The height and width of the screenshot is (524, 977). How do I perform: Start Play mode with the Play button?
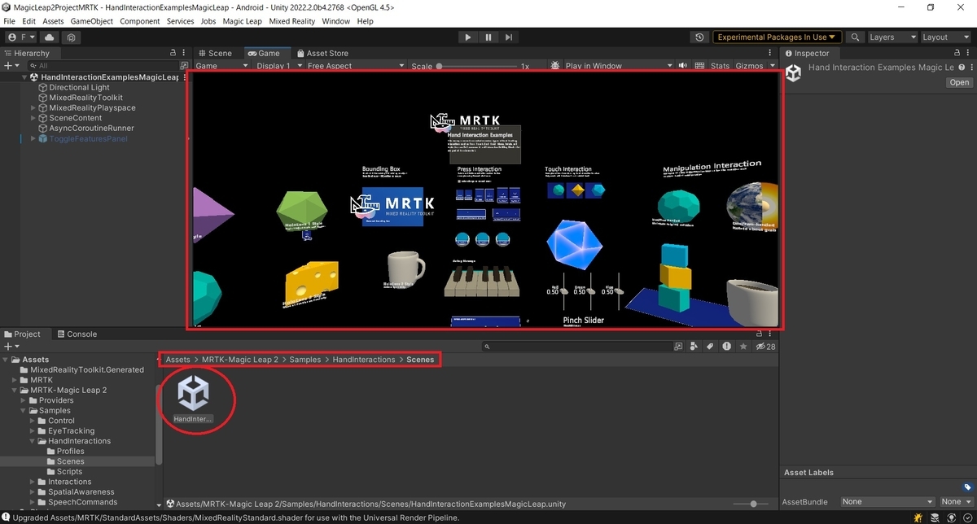pyautogui.click(x=467, y=37)
